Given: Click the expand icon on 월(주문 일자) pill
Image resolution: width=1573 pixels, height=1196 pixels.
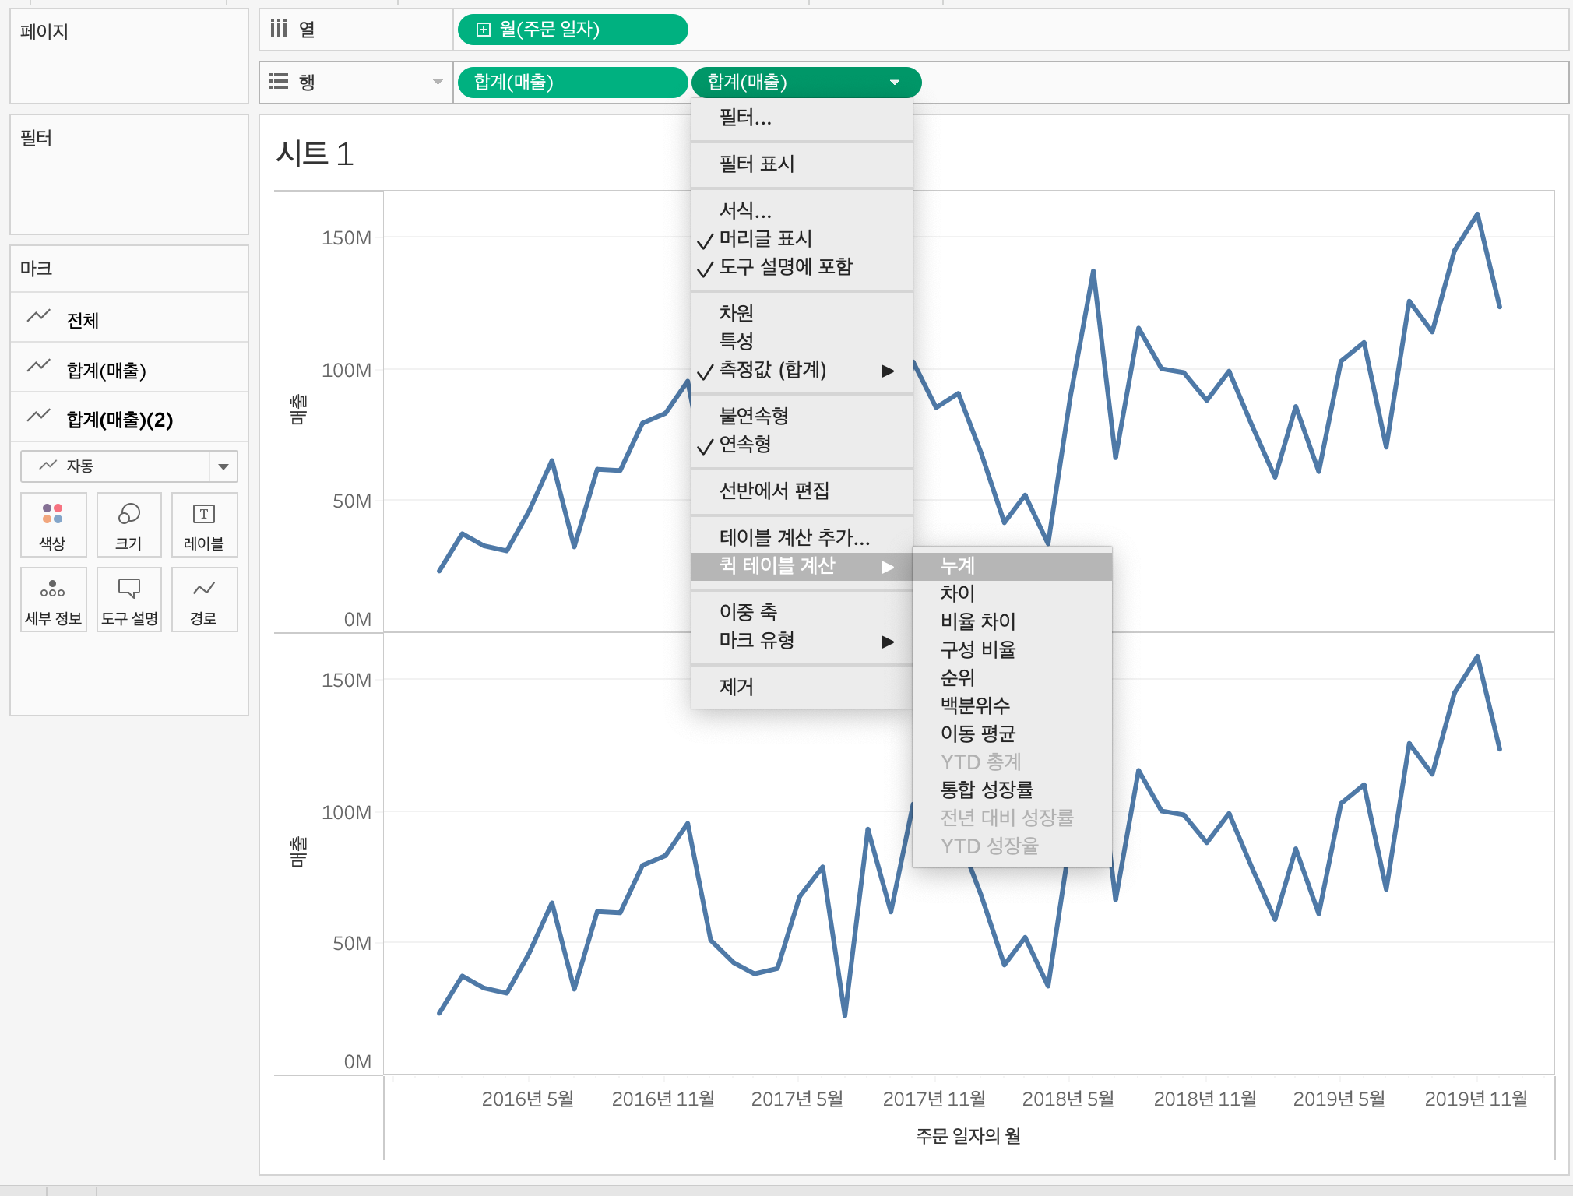Looking at the screenshot, I should (484, 30).
